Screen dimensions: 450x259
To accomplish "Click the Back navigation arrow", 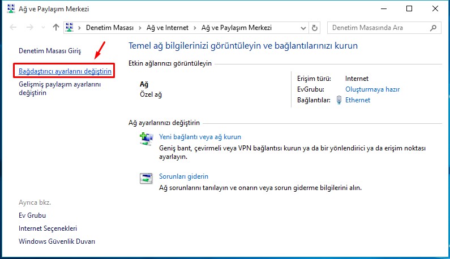I will (14, 27).
